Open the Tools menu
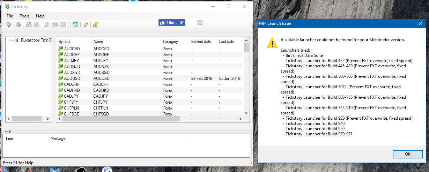This screenshot has height=172, width=429. coord(24,16)
